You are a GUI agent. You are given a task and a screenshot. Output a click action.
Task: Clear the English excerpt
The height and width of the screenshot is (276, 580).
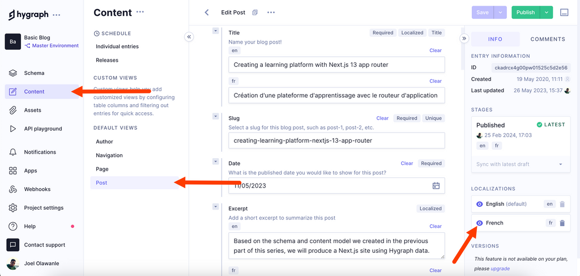436,226
